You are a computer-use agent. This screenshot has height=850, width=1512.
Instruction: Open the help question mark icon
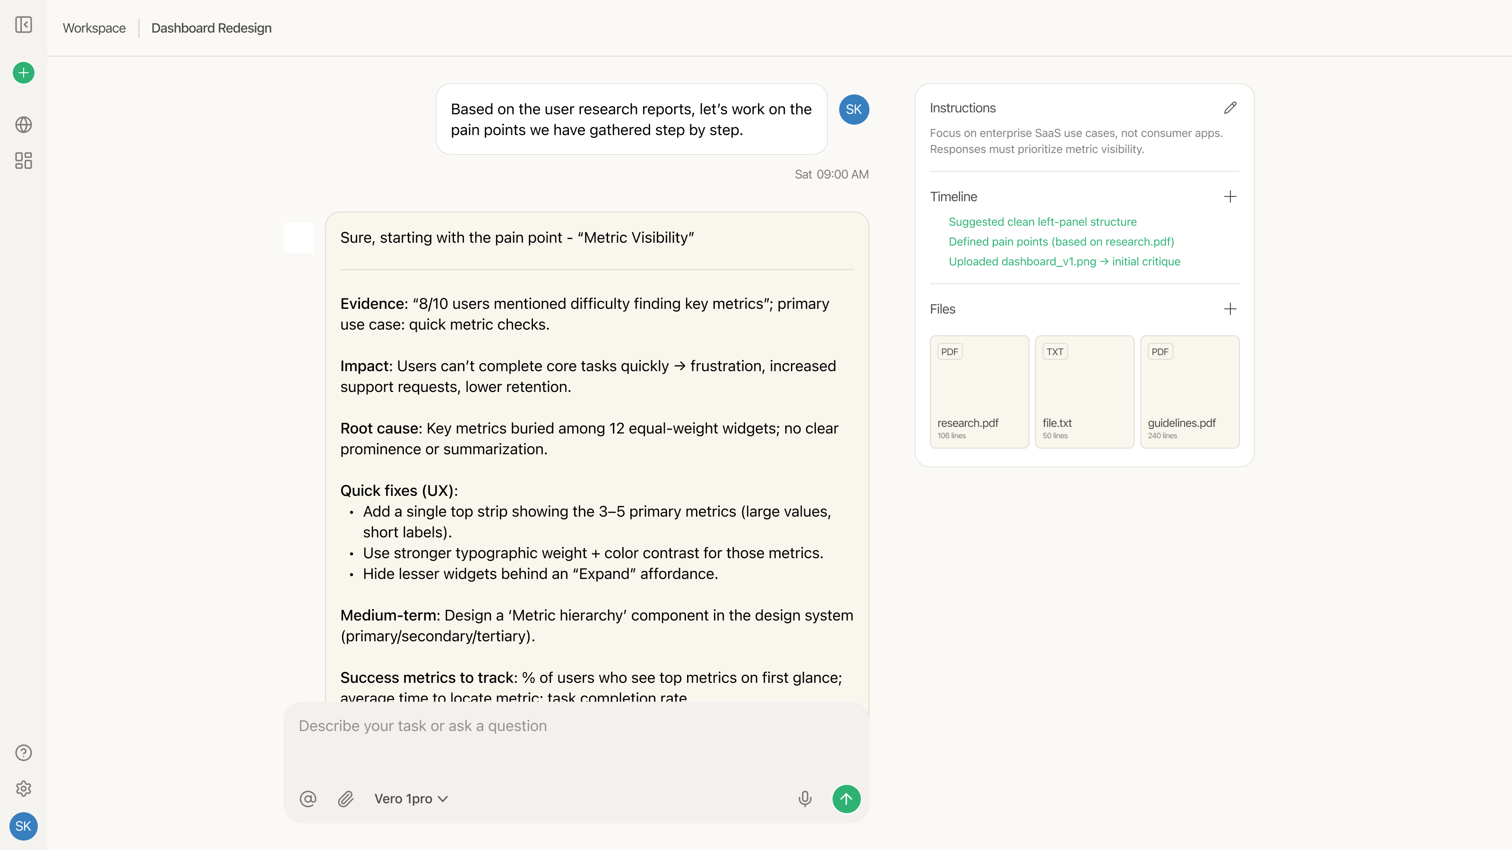24,753
